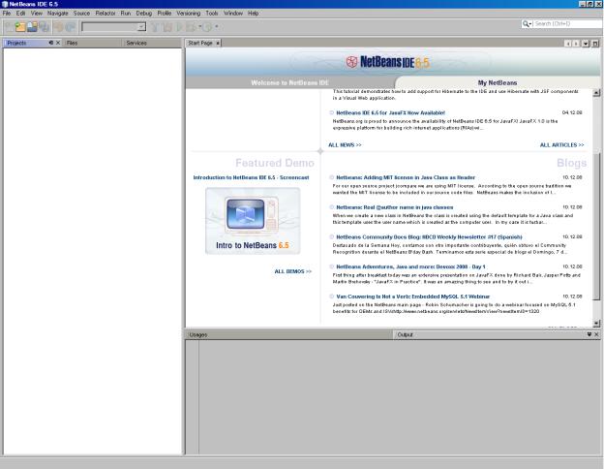Switch to My NetBeans tab
The height and width of the screenshot is (469, 604).
498,82
